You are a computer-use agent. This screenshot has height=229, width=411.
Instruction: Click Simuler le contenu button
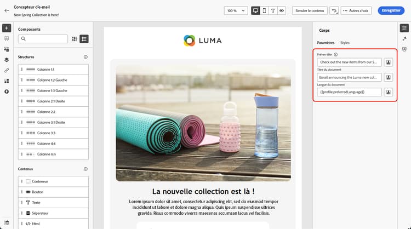tap(310, 11)
